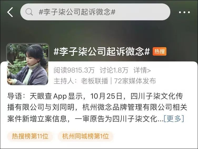Click the 阅读9815.3万 read count
The image size is (198, 149).
[74, 70]
